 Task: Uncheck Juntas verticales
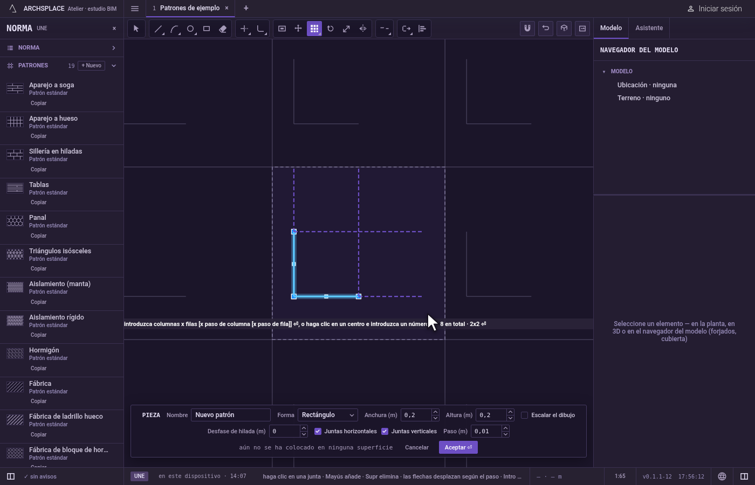tap(385, 431)
